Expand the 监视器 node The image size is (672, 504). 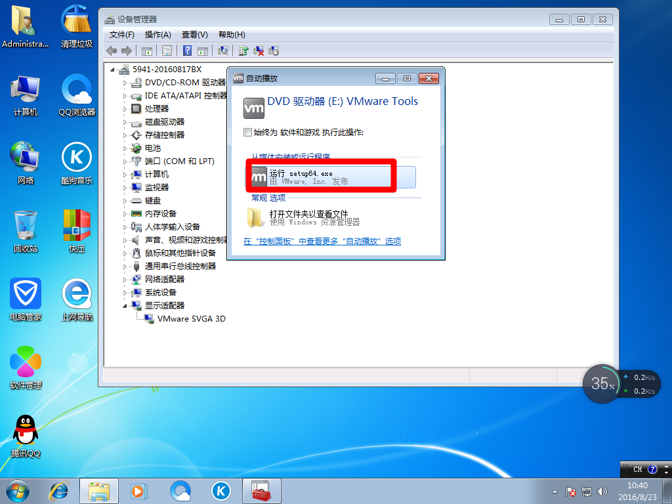(125, 188)
